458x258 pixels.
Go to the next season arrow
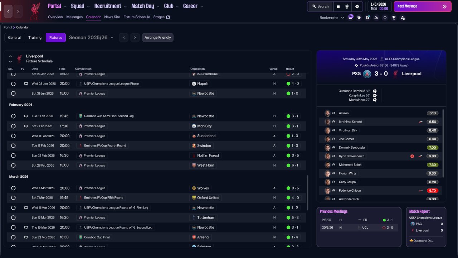pos(135,38)
